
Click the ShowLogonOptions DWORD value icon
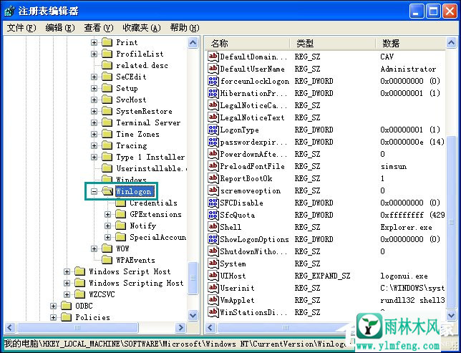[213, 239]
